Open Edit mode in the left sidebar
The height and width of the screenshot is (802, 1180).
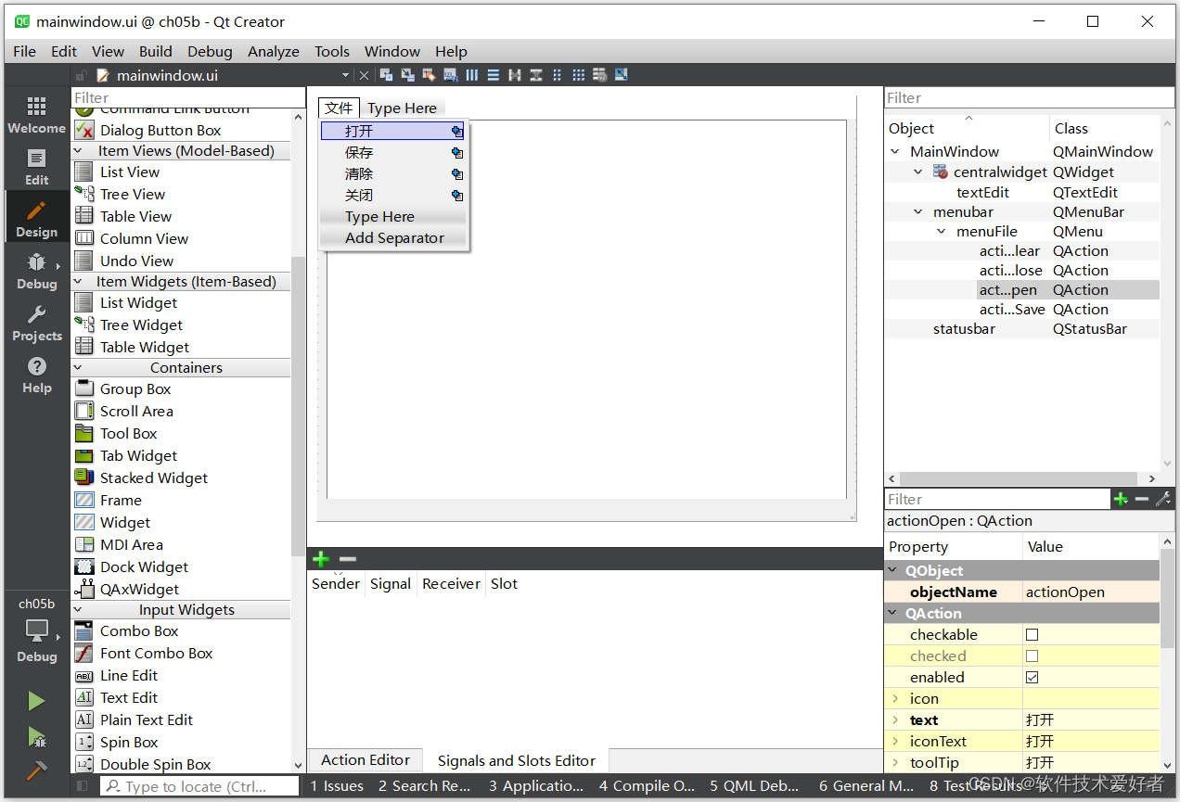36,167
